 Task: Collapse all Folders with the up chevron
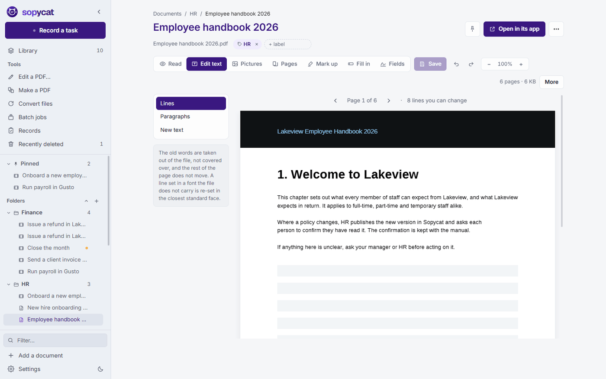pyautogui.click(x=86, y=201)
